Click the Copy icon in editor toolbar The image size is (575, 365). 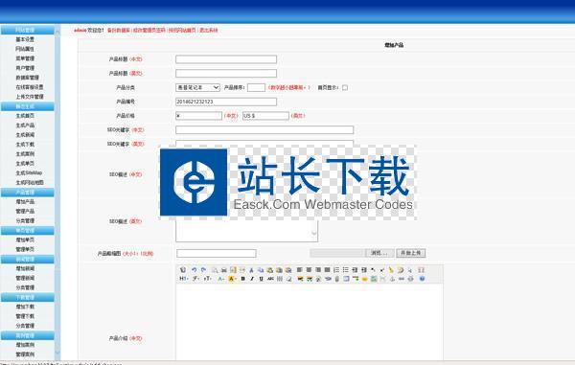261,270
